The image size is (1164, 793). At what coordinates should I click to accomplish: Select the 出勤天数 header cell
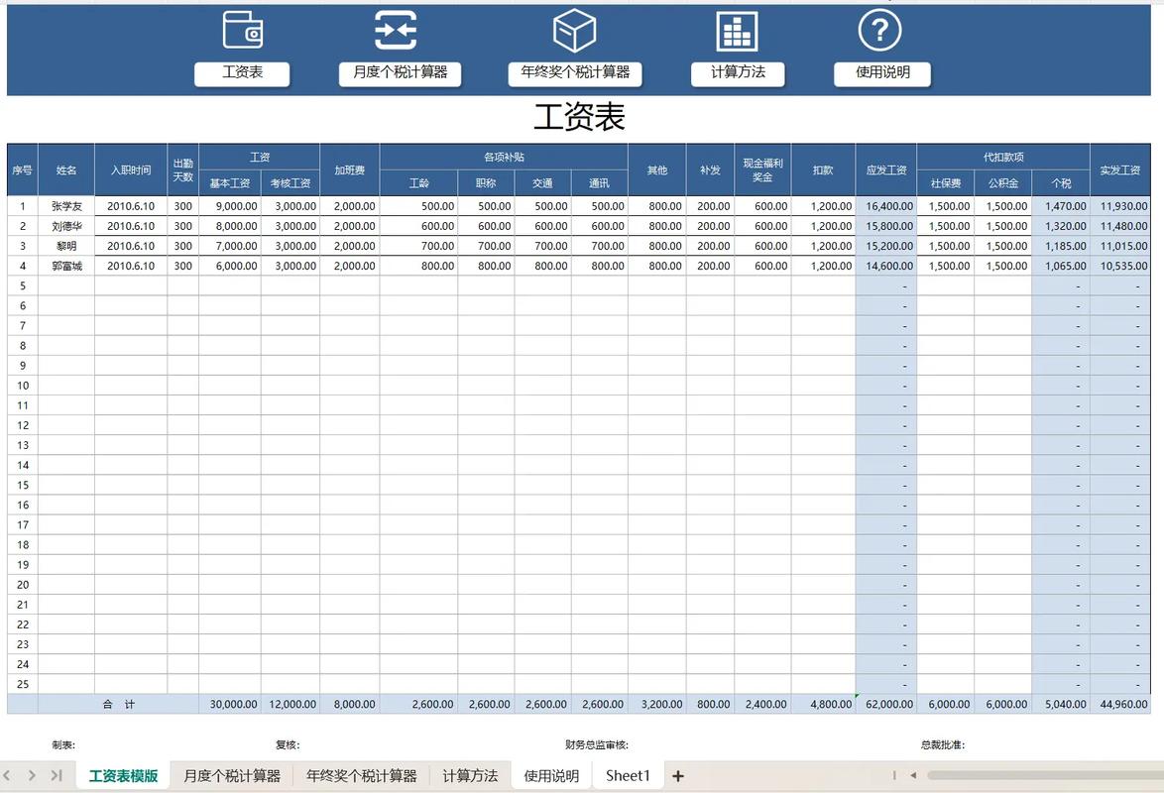coord(182,170)
